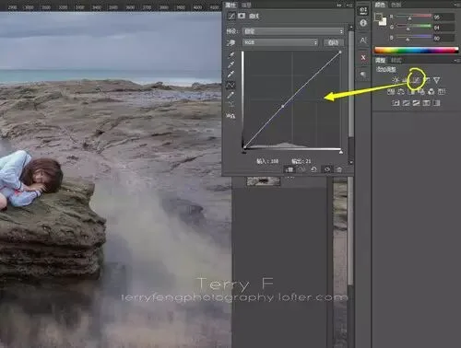Select the midpoint control on the curve
461x348 pixels.
(x=283, y=107)
